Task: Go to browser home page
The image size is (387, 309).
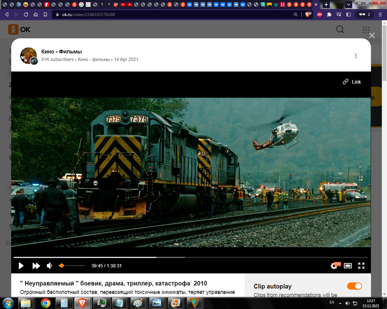Action: coord(36,15)
